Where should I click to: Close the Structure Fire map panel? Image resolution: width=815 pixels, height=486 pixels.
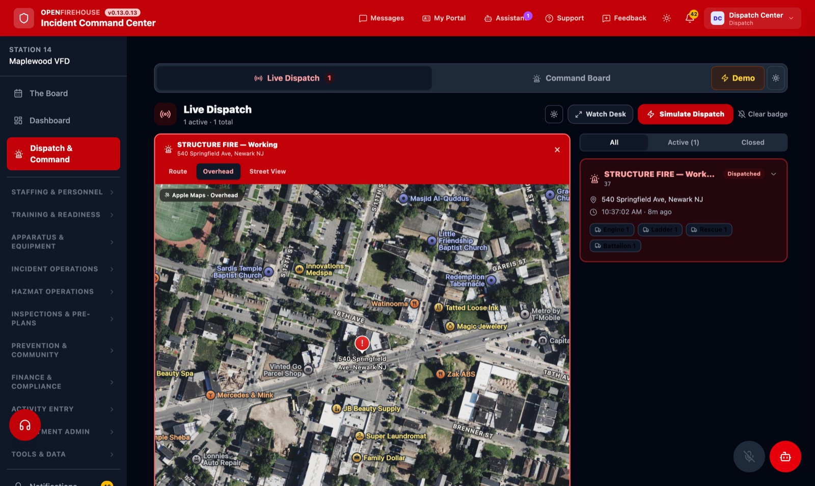(557, 150)
